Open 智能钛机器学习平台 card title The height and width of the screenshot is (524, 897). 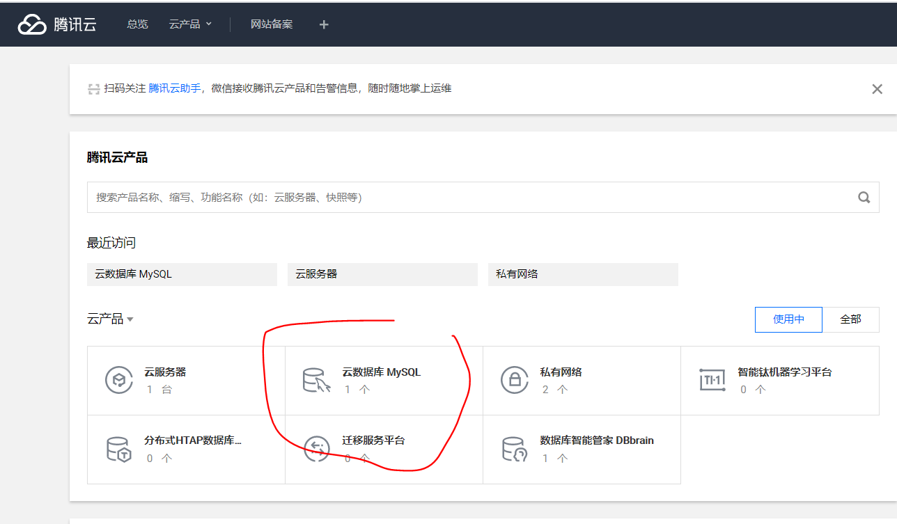pyautogui.click(x=785, y=372)
